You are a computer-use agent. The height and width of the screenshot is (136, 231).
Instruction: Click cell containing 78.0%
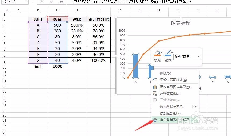pos(98,31)
